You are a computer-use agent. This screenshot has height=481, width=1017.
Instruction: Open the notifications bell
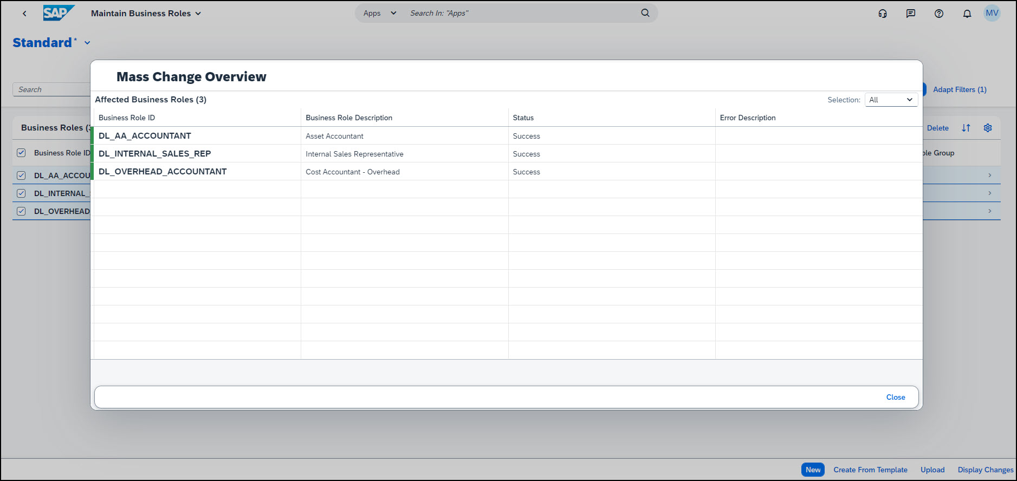coord(967,14)
